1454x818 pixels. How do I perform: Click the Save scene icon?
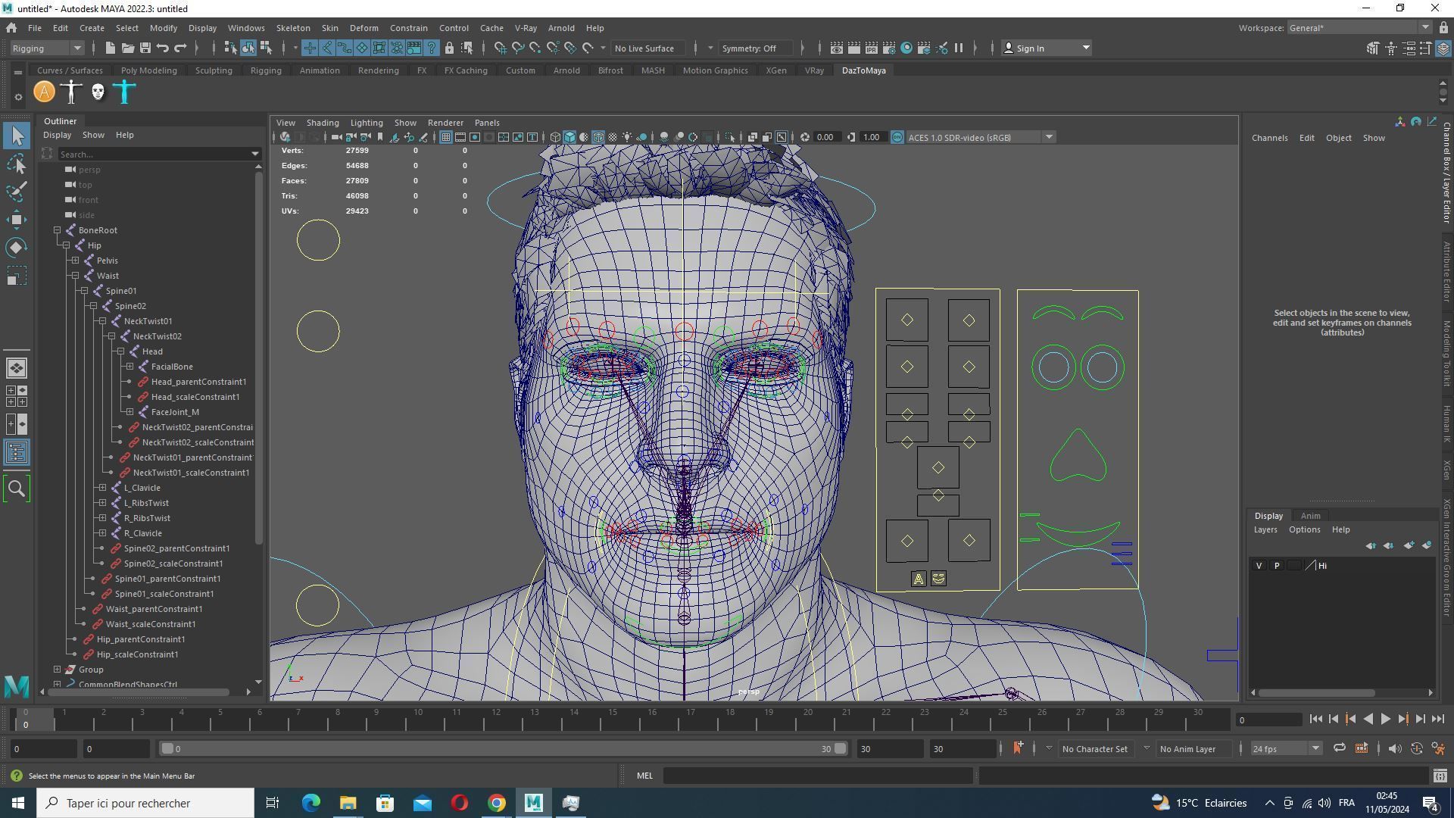145,48
